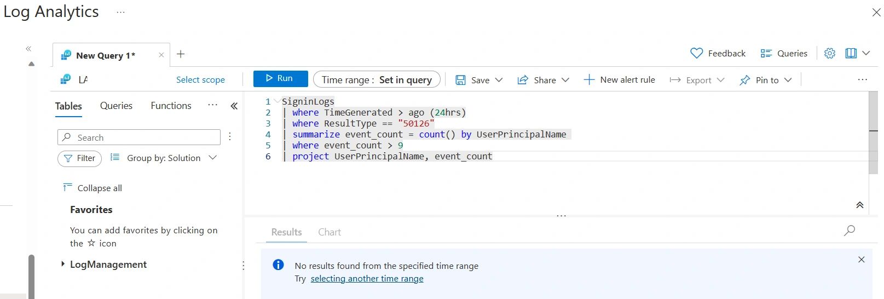Image resolution: width=884 pixels, height=299 pixels.
Task: Open search options vertical ellipsis
Action: [230, 136]
